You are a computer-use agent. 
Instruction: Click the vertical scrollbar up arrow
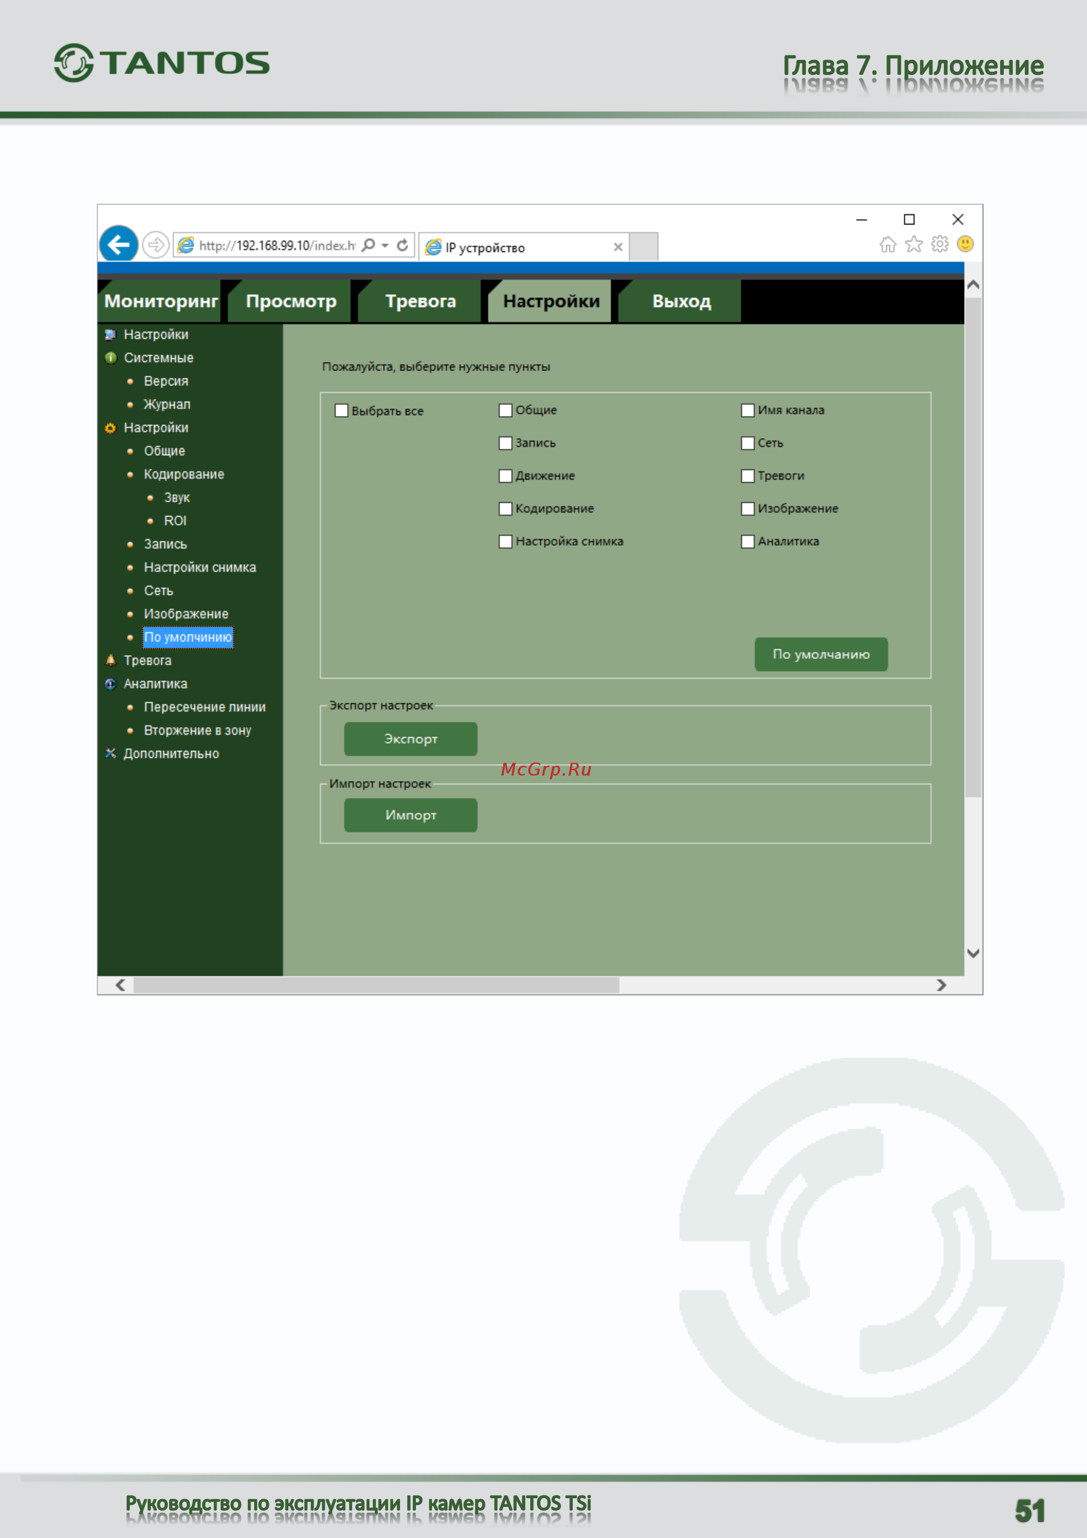click(973, 285)
